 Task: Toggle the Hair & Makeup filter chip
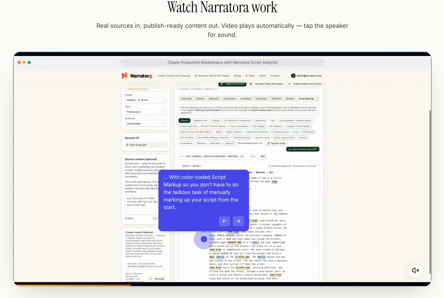276,126
